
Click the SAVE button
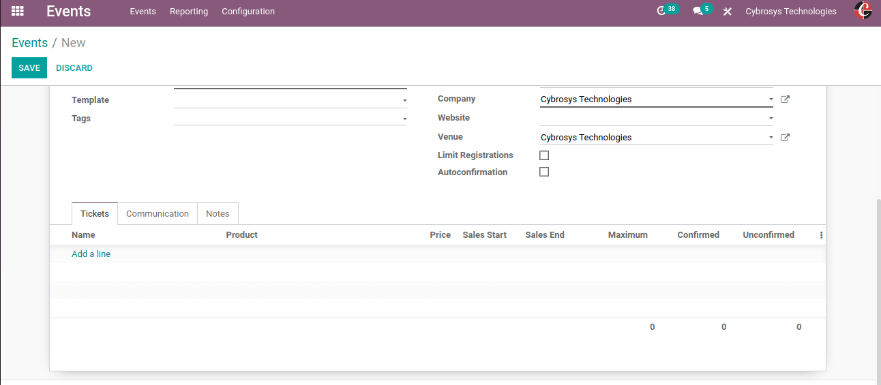[x=29, y=68]
